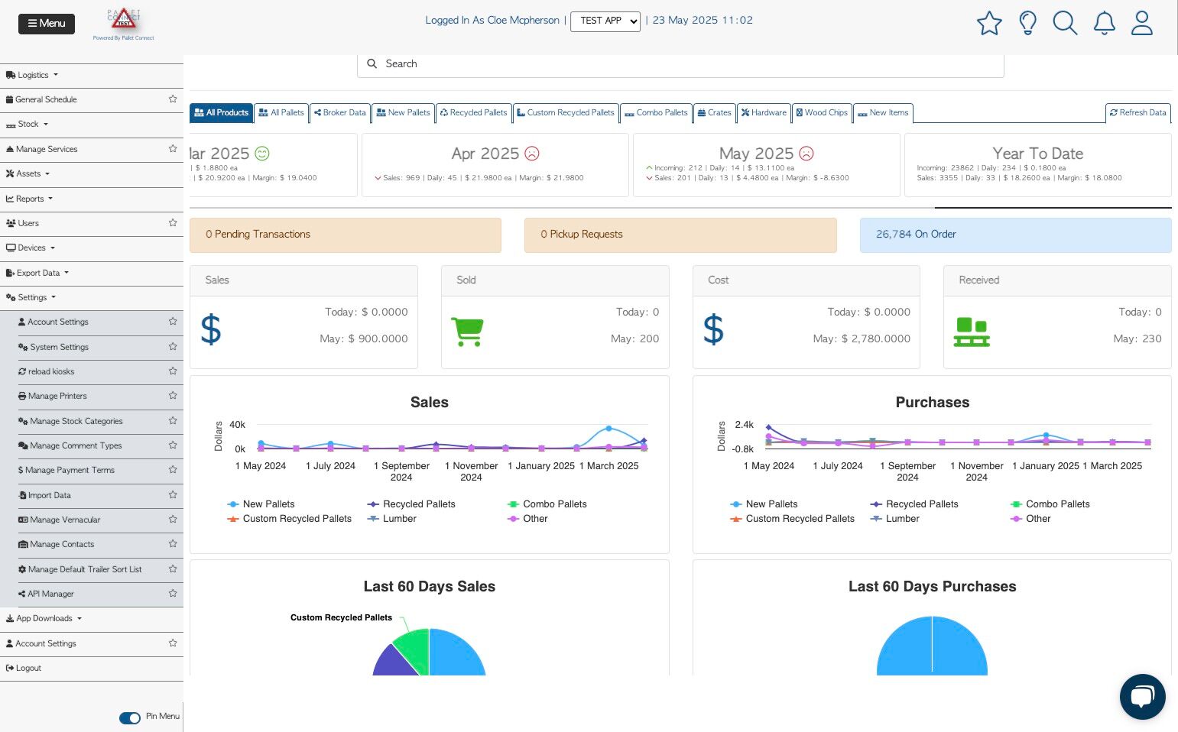1178x732 pixels.
Task: Open 0 Pending Transactions banner
Action: pyautogui.click(x=346, y=235)
